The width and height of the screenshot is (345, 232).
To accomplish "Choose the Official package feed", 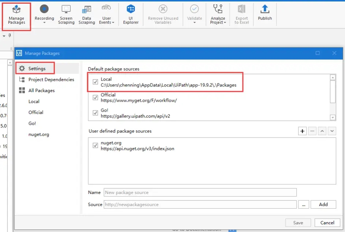I will 36,112.
